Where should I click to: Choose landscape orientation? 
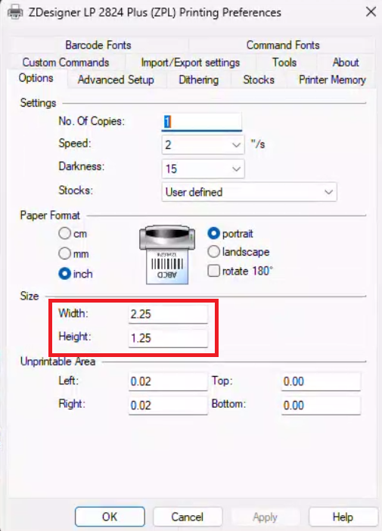(x=213, y=252)
